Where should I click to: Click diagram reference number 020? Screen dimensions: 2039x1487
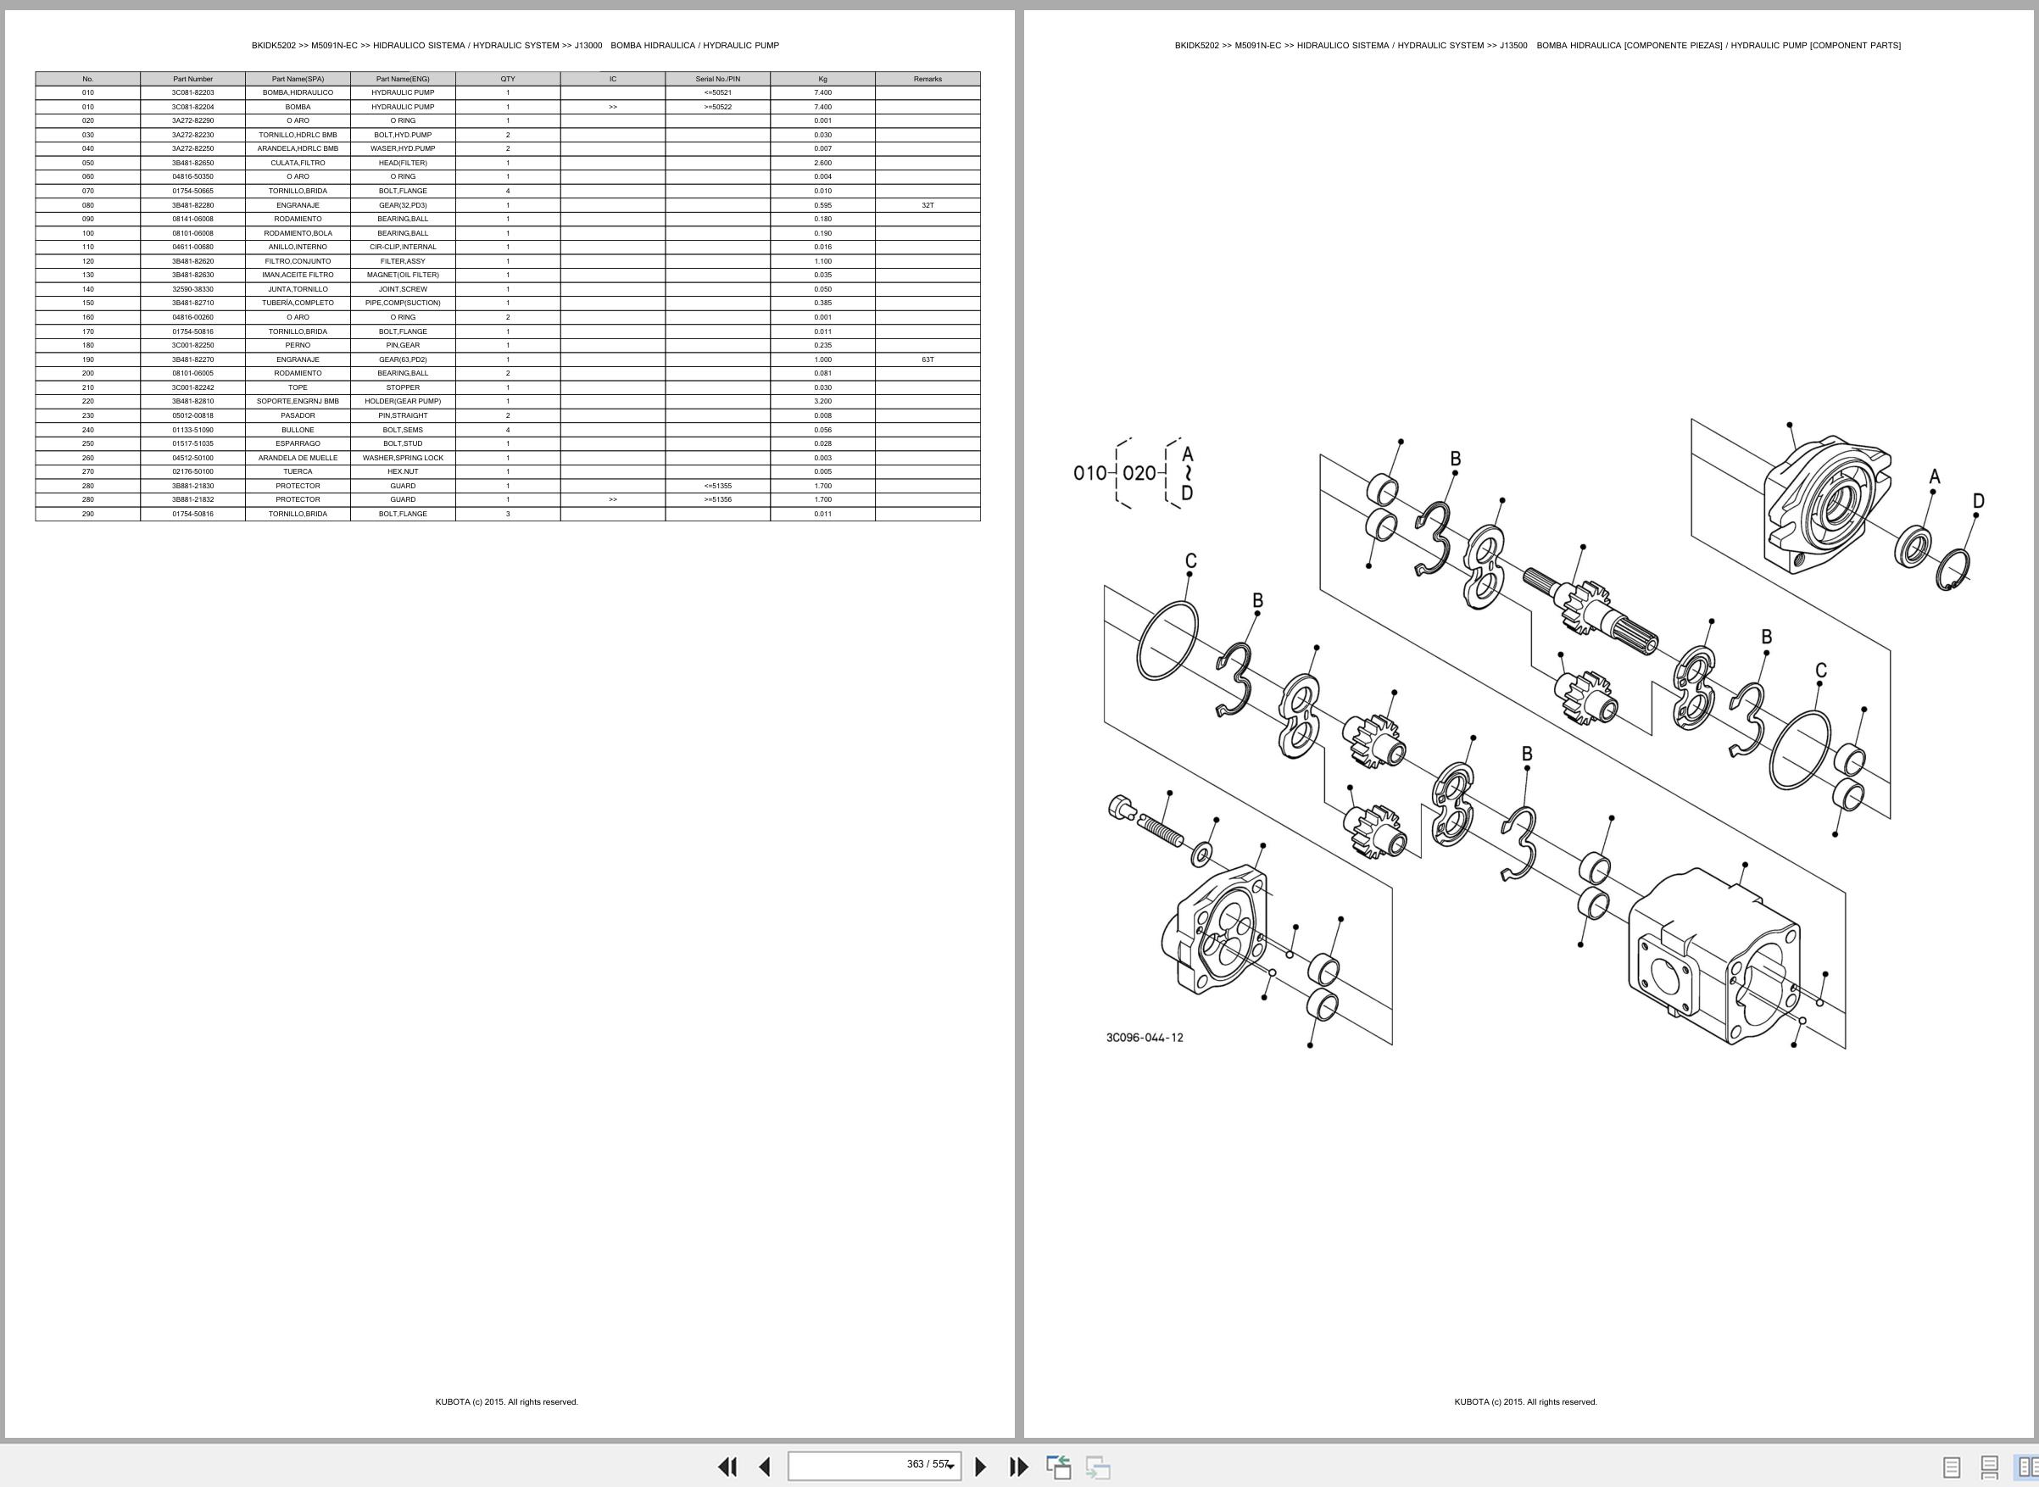pos(1139,472)
